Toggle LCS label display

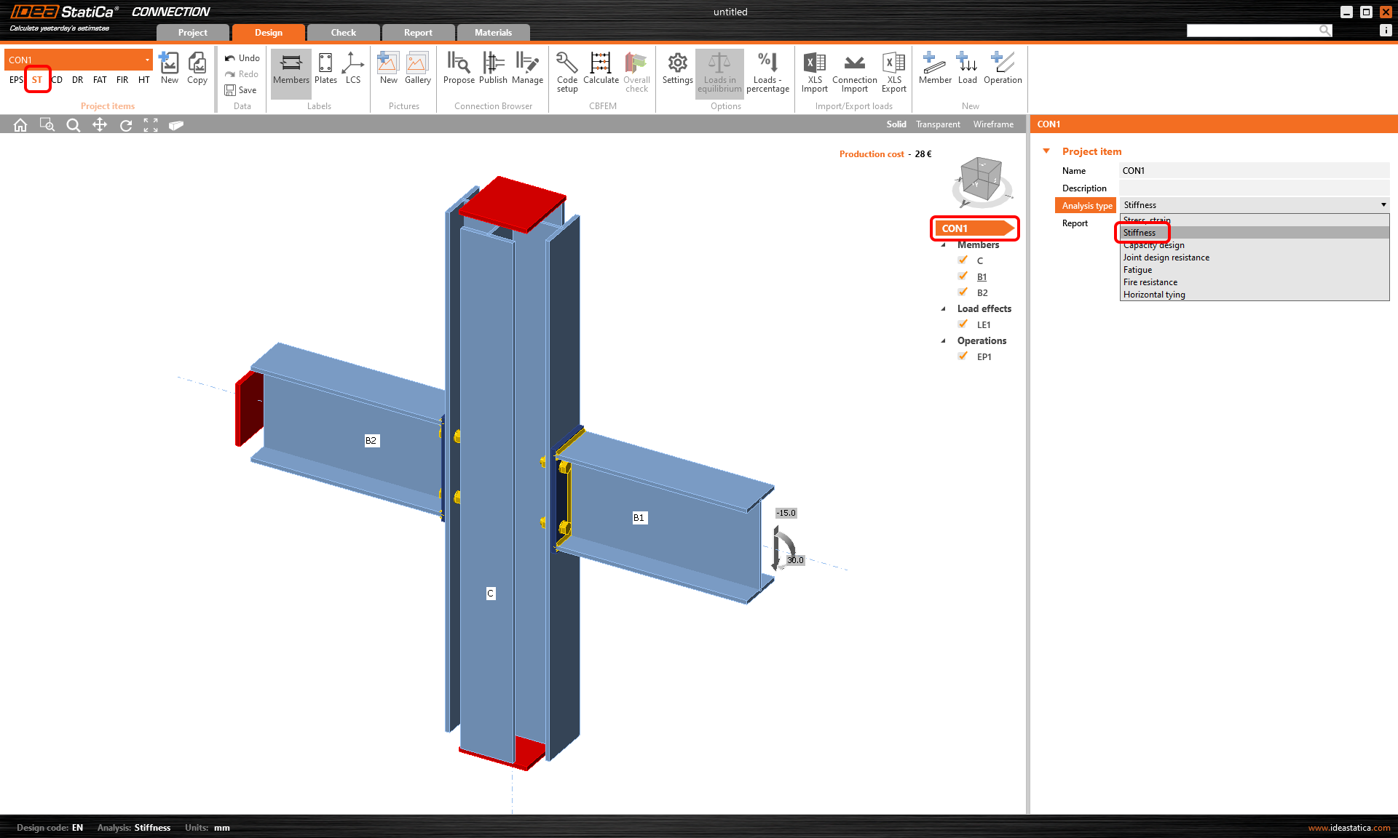tap(353, 69)
